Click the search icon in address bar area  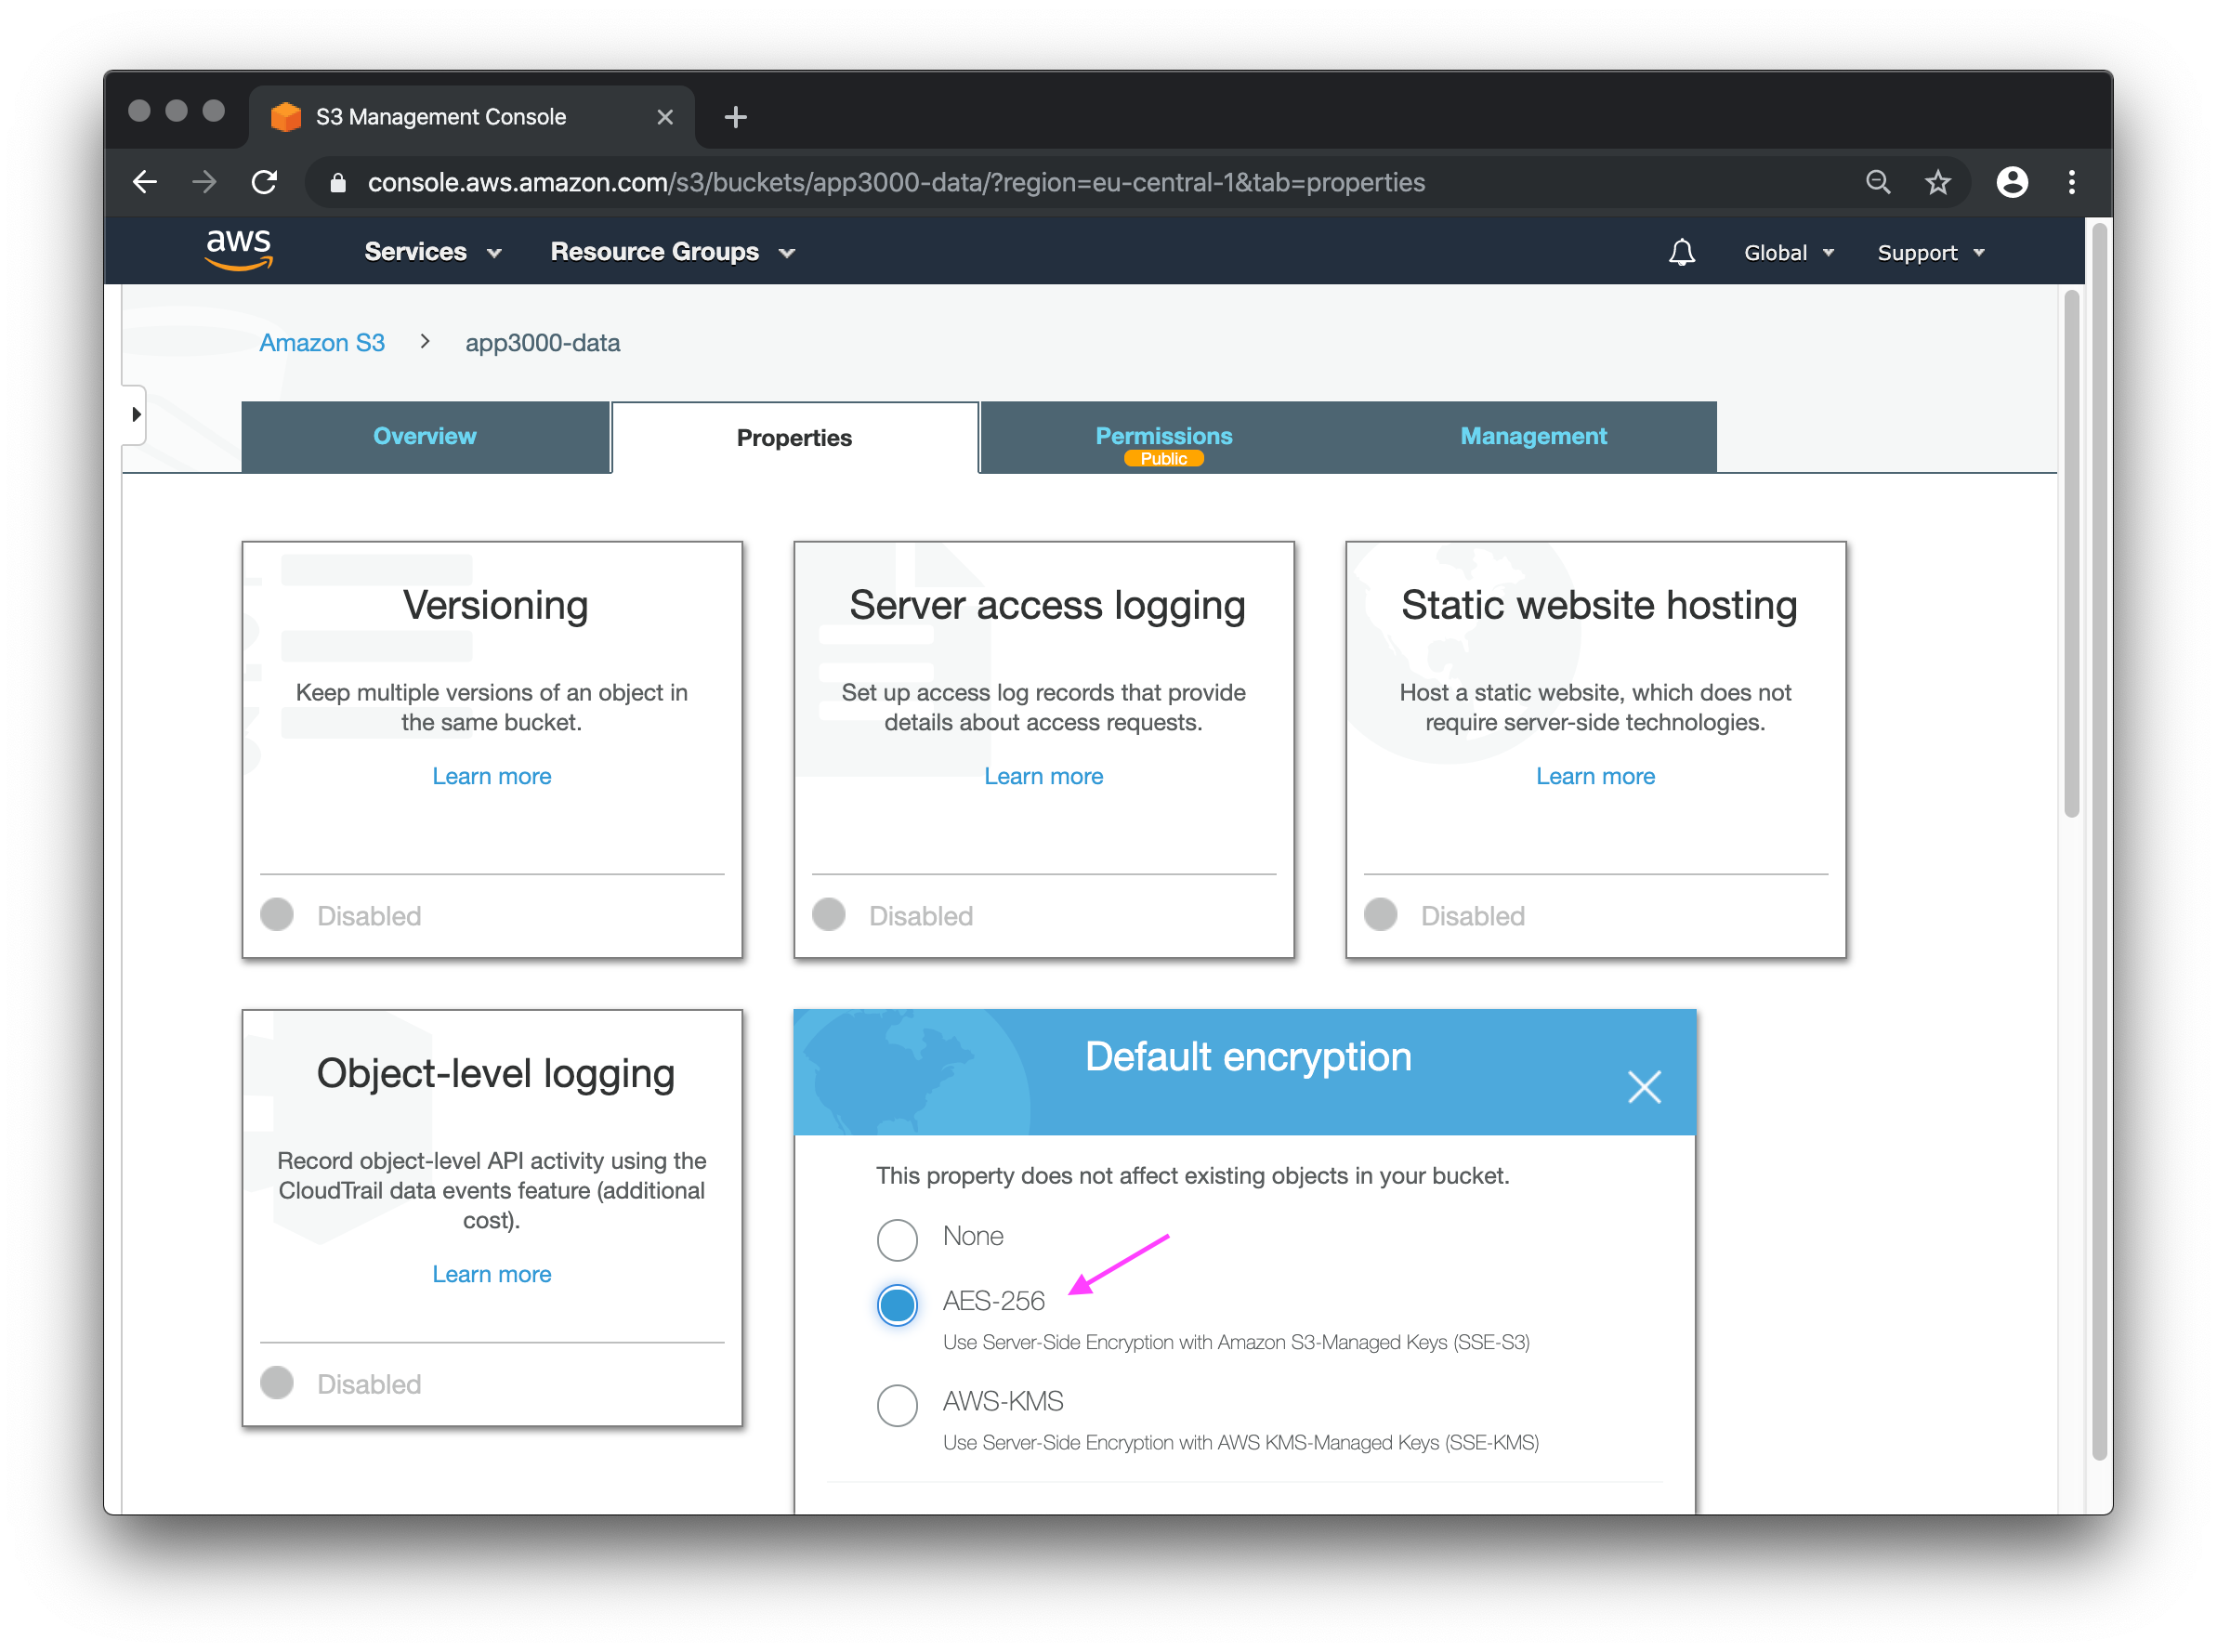coord(1879,182)
